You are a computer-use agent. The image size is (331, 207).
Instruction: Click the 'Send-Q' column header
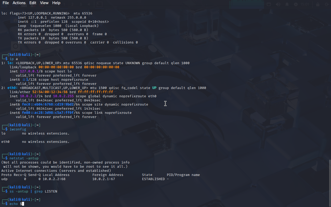(34, 175)
